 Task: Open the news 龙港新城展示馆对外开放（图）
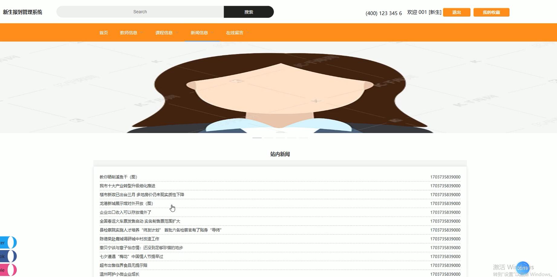click(x=126, y=203)
